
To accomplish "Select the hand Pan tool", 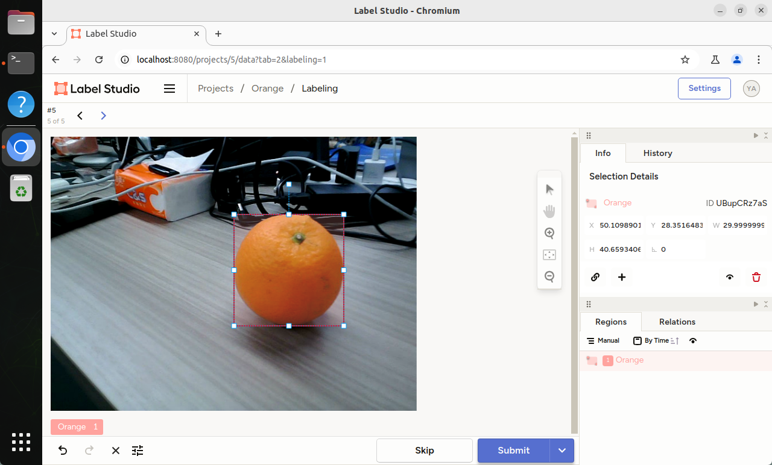I will [549, 211].
